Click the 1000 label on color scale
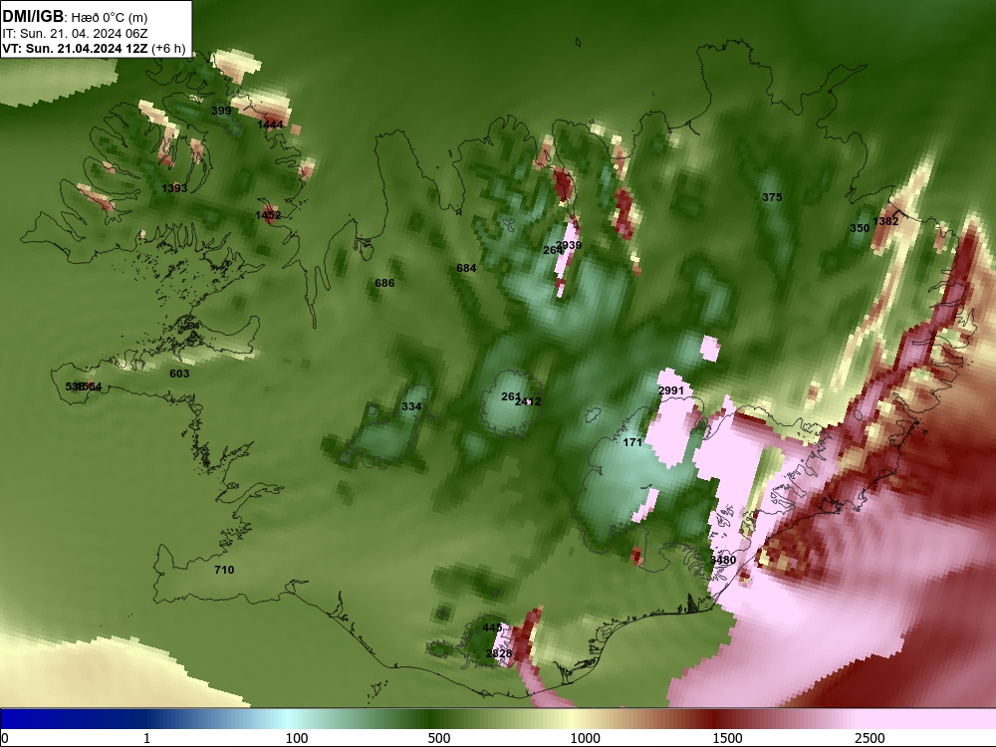Image resolution: width=996 pixels, height=747 pixels. [585, 738]
